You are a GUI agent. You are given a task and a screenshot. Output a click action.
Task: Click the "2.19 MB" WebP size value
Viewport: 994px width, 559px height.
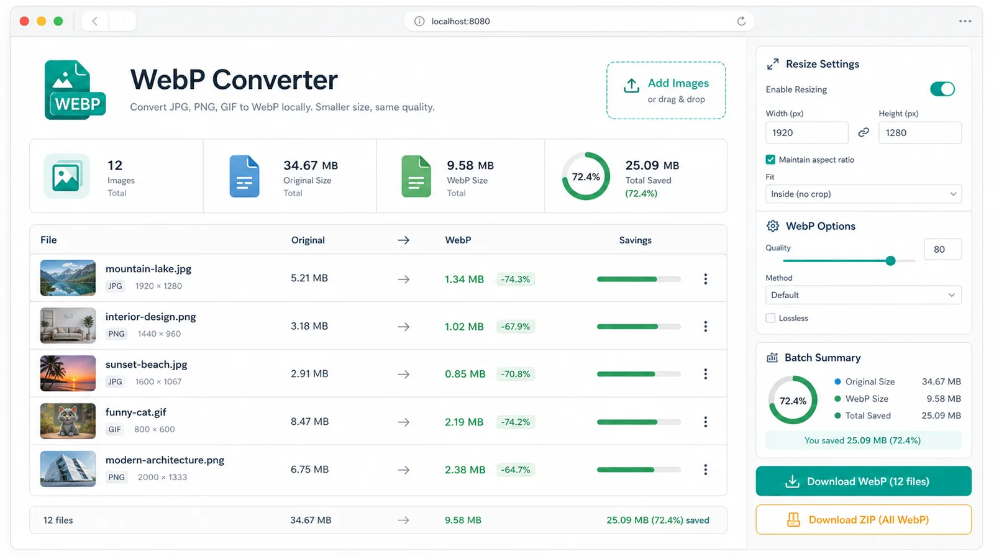coord(464,422)
